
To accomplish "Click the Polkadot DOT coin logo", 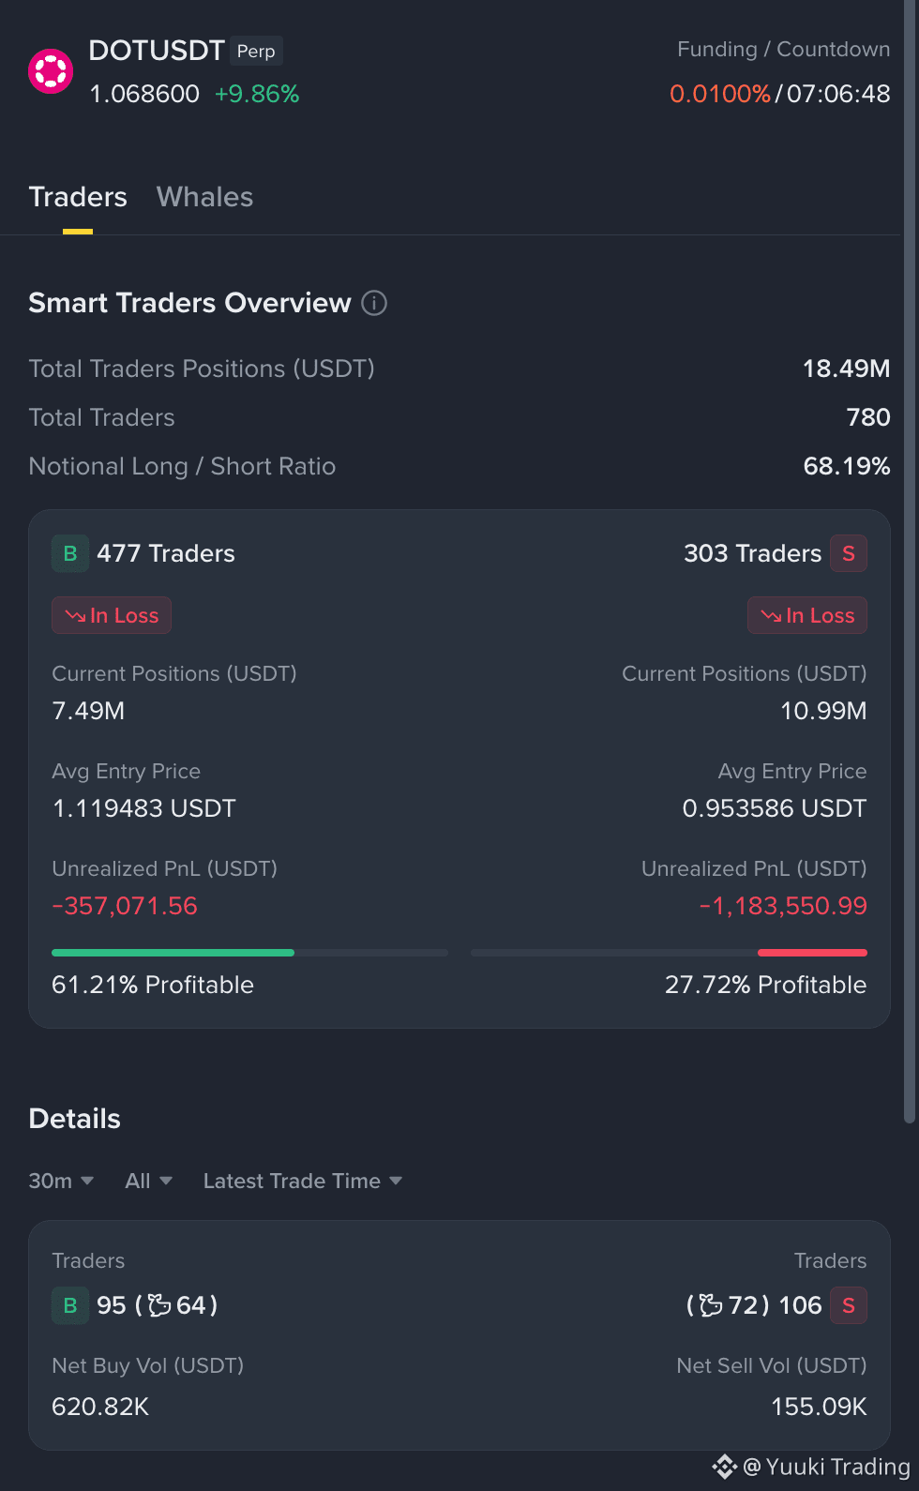I will (51, 71).
